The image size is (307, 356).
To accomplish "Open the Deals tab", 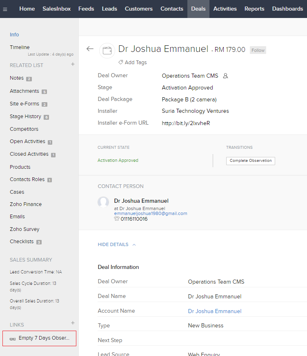I will click(x=198, y=9).
